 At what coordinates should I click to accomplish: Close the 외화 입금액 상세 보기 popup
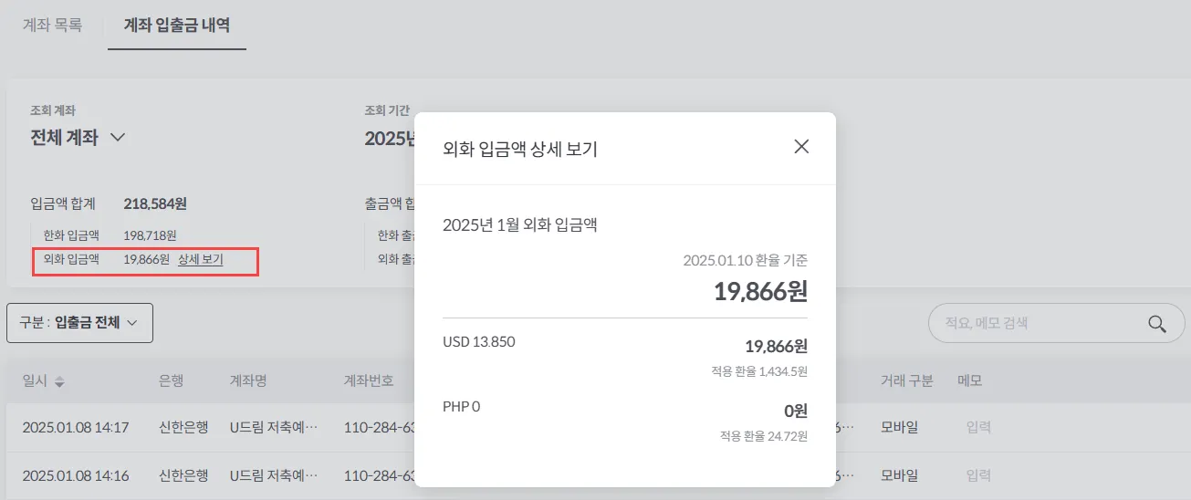pyautogui.click(x=801, y=147)
